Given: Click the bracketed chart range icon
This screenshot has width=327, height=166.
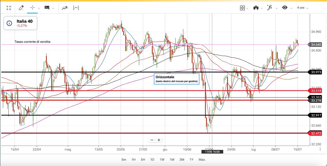Looking at the screenshot, I should [x=76, y=8].
